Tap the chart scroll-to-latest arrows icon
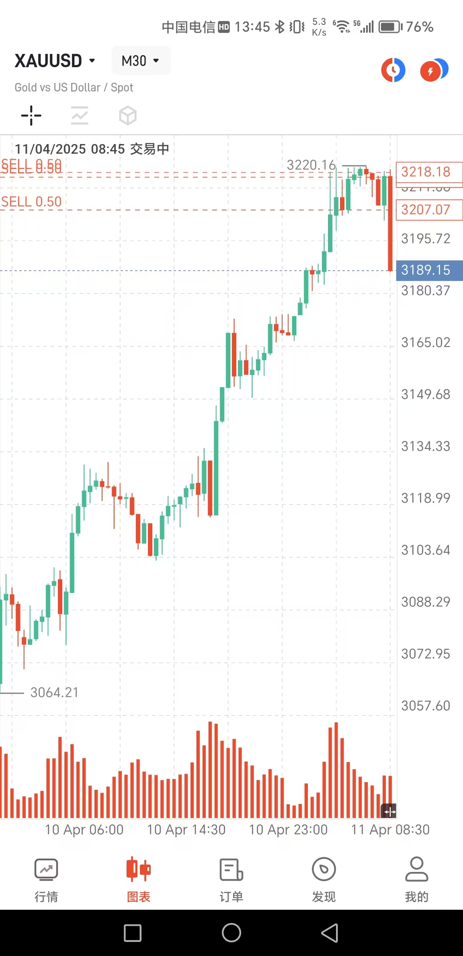This screenshot has height=956, width=463. pos(389,811)
